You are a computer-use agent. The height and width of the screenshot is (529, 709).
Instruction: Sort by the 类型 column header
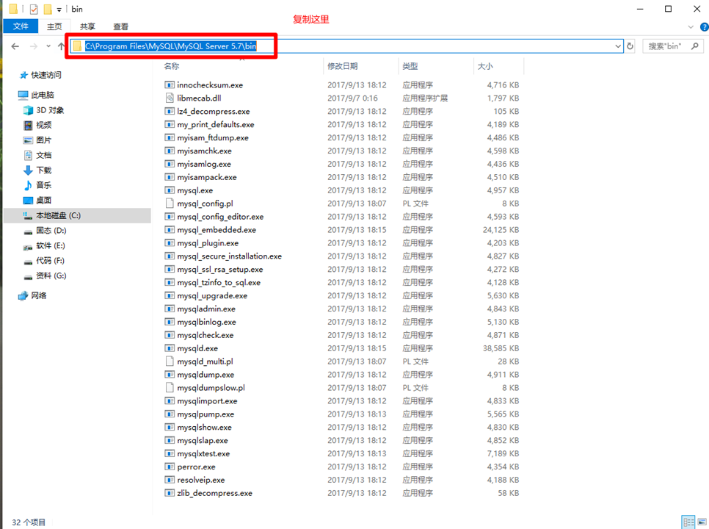[x=410, y=66]
